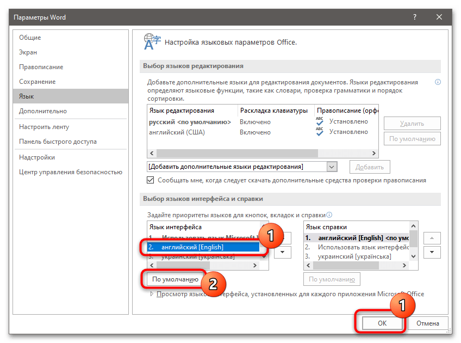
Task: Select английский (США) in editing languages list
Action: pos(174,132)
